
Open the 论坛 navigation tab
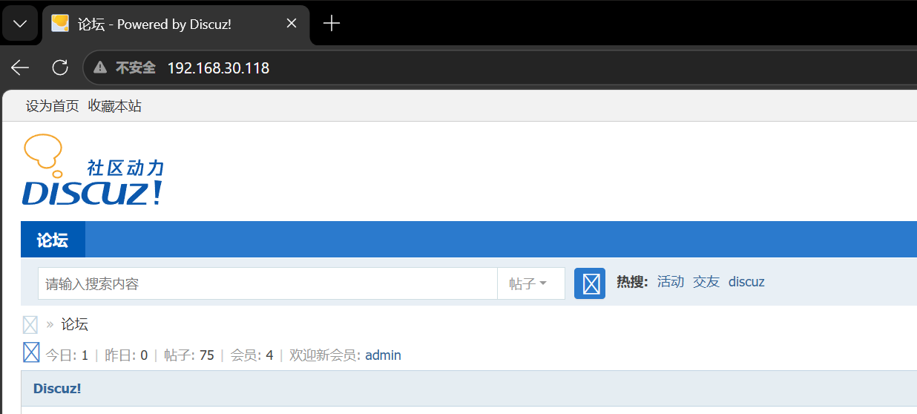(53, 240)
